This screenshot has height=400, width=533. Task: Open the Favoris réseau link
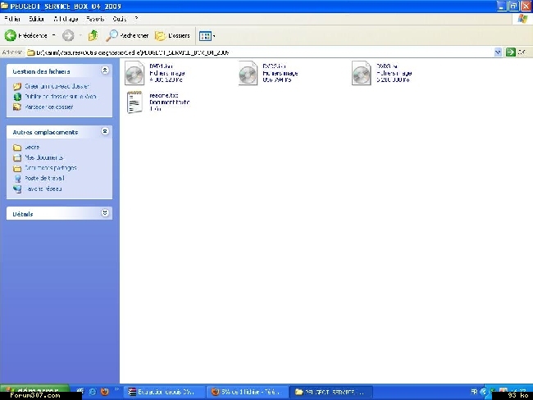tap(43, 189)
